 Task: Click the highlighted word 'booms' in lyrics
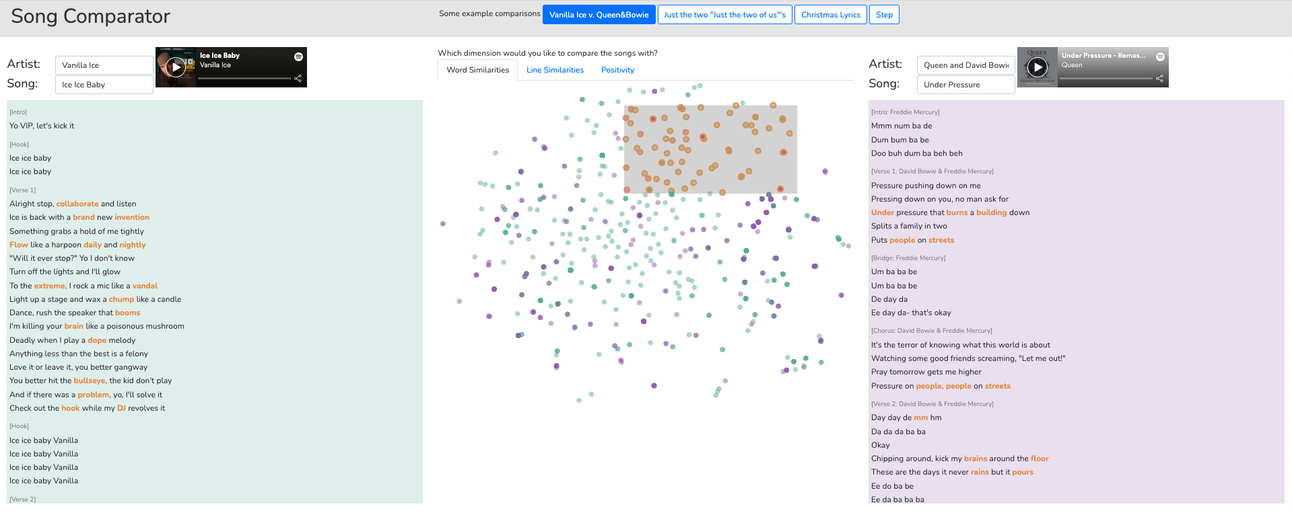tap(127, 313)
